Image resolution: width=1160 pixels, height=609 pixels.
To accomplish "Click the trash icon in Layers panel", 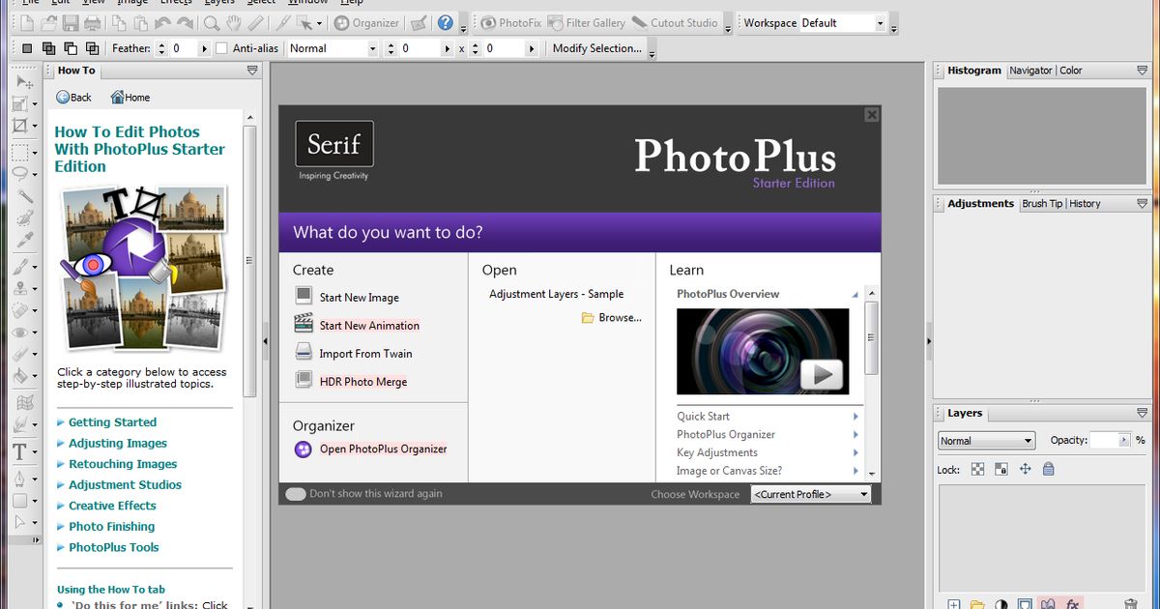I will click(x=1130, y=604).
